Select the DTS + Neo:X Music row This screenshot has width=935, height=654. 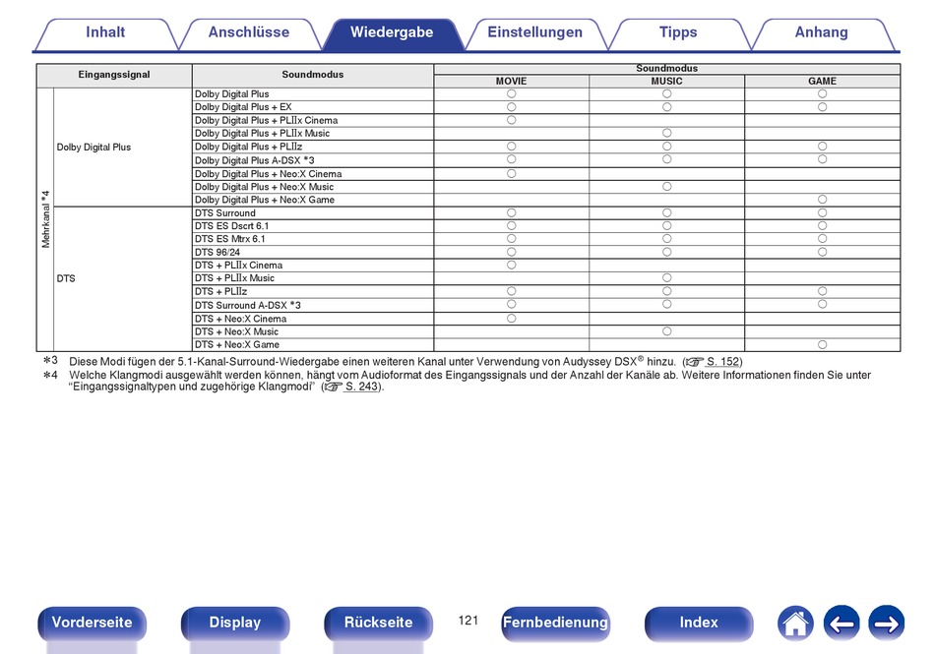coord(546,331)
